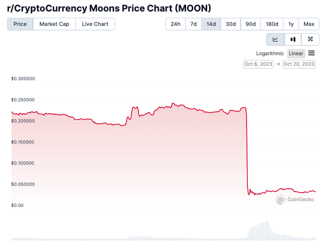Image resolution: width=330 pixels, height=241 pixels.
Task: Switch to candlestick chart icon
Action: (x=293, y=39)
